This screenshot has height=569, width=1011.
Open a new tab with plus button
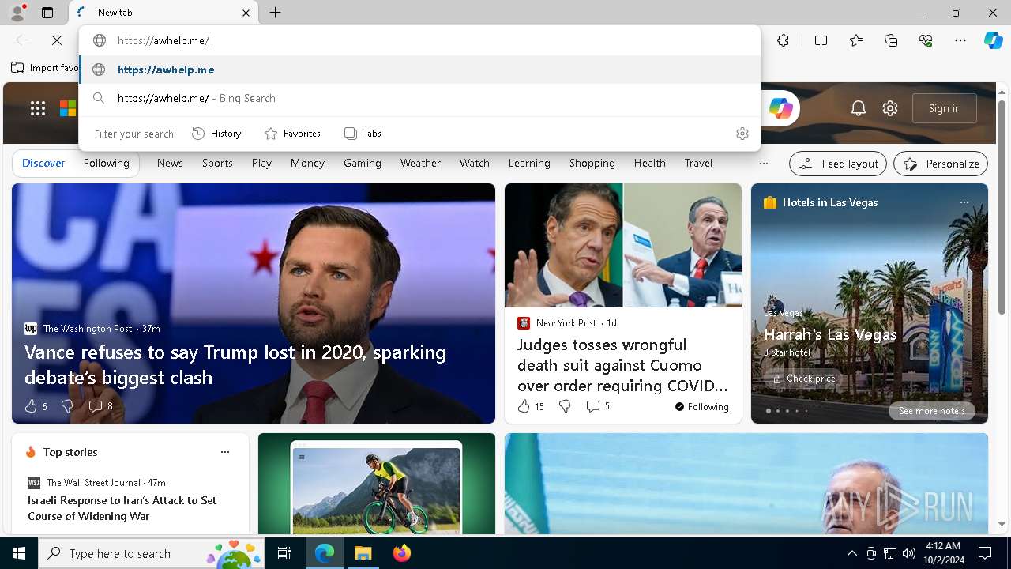(275, 13)
